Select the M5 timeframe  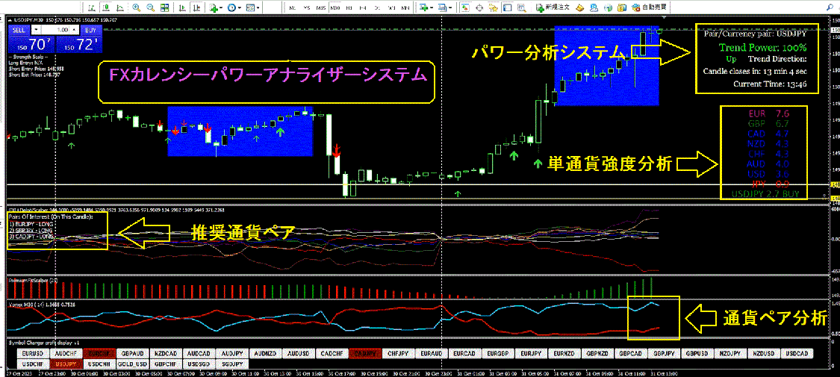(x=306, y=8)
